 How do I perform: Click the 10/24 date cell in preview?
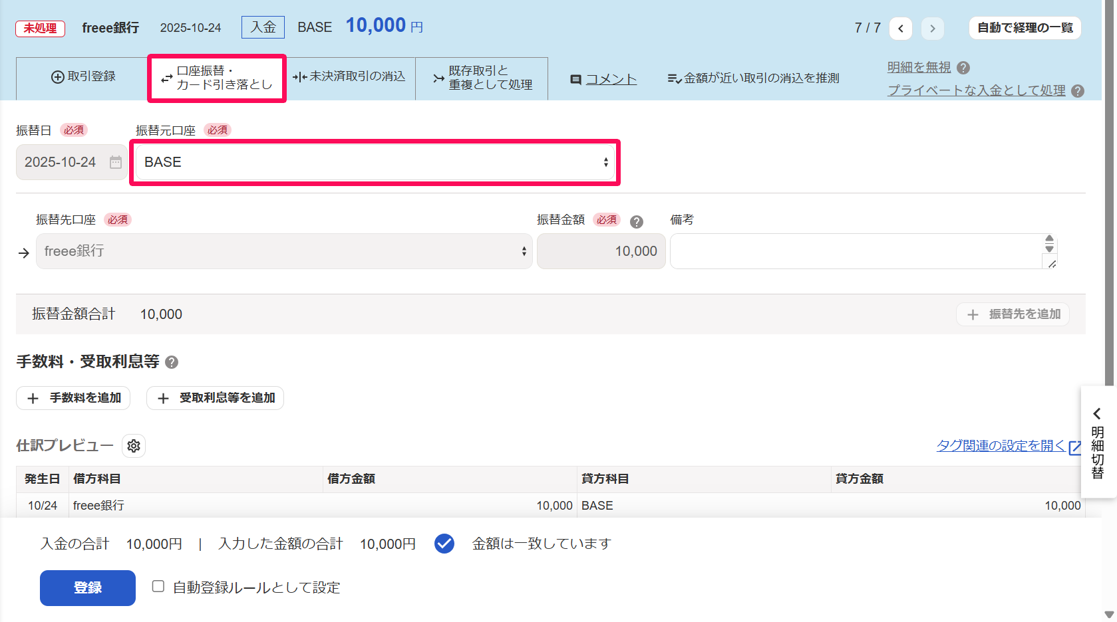pos(43,506)
